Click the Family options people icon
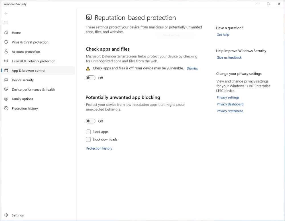Viewport: 285px width, 221px height. point(6,99)
